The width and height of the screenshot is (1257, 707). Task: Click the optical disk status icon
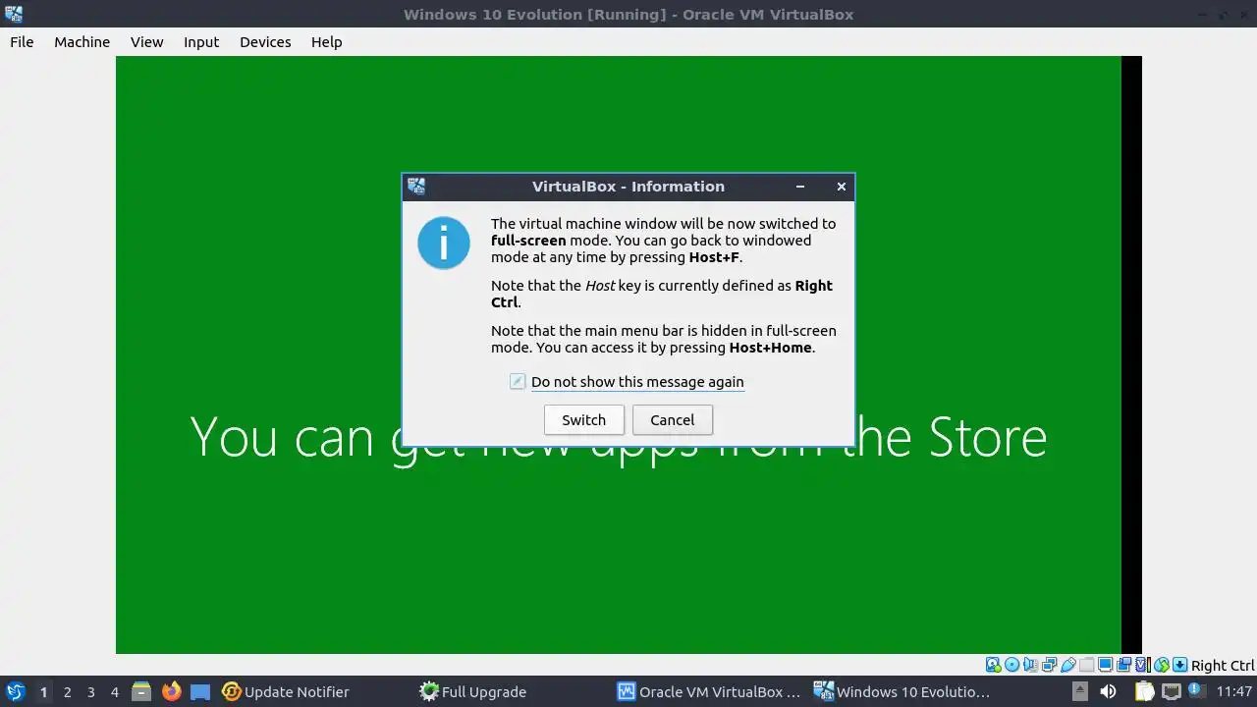coord(1012,665)
